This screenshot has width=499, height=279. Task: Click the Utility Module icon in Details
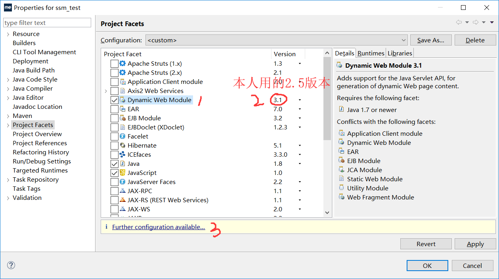click(x=341, y=188)
